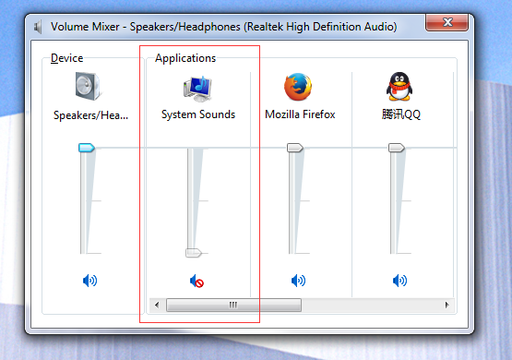Mute the Speakers/Headphones device

click(x=89, y=281)
